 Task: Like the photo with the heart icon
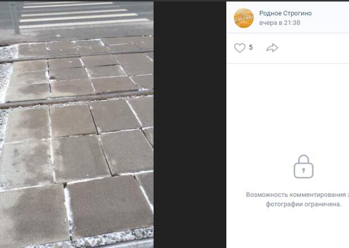coord(240,48)
